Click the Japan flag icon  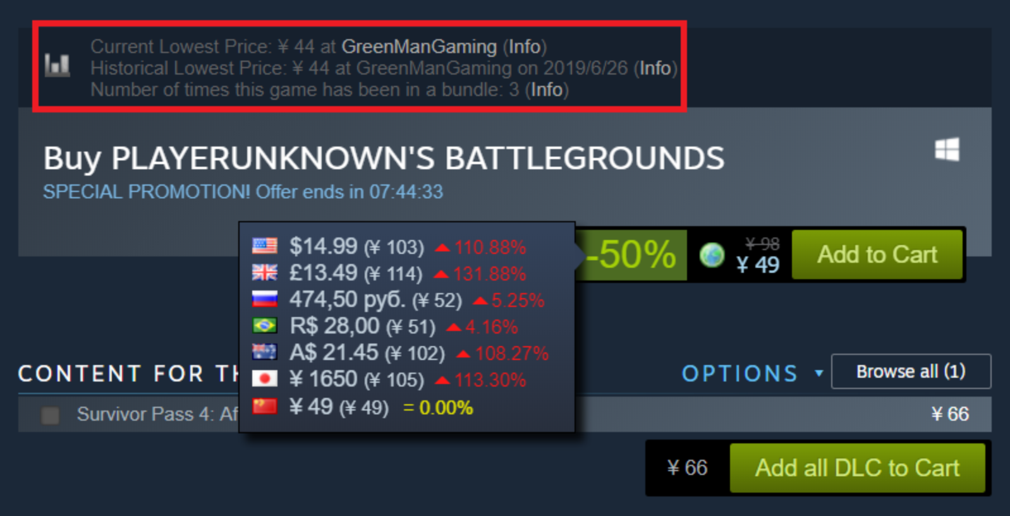264,378
